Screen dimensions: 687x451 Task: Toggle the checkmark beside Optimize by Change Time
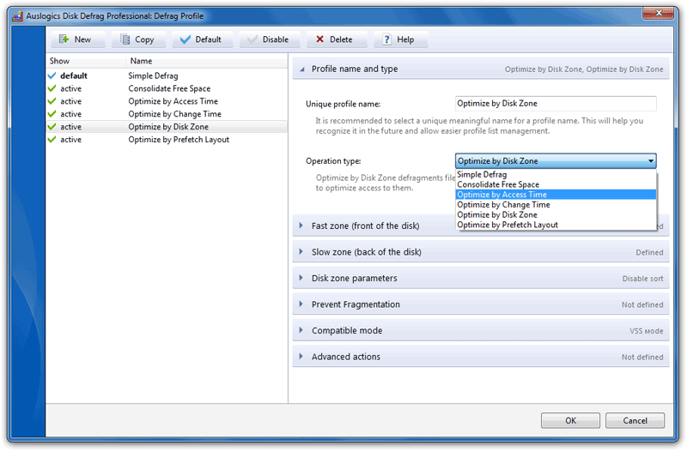pos(52,114)
